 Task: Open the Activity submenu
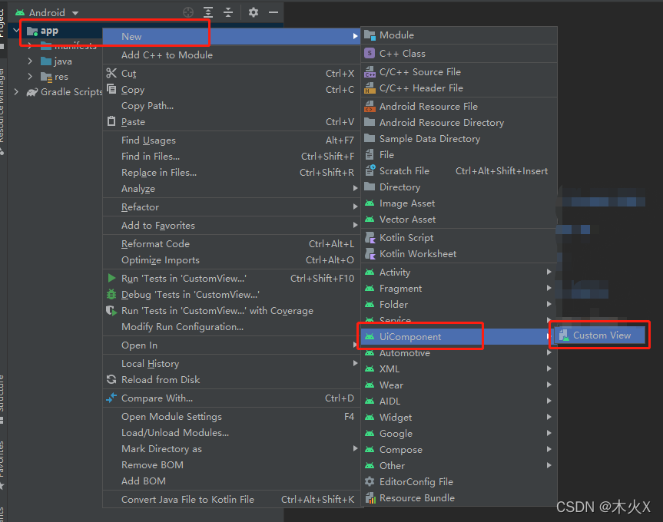tap(459, 272)
